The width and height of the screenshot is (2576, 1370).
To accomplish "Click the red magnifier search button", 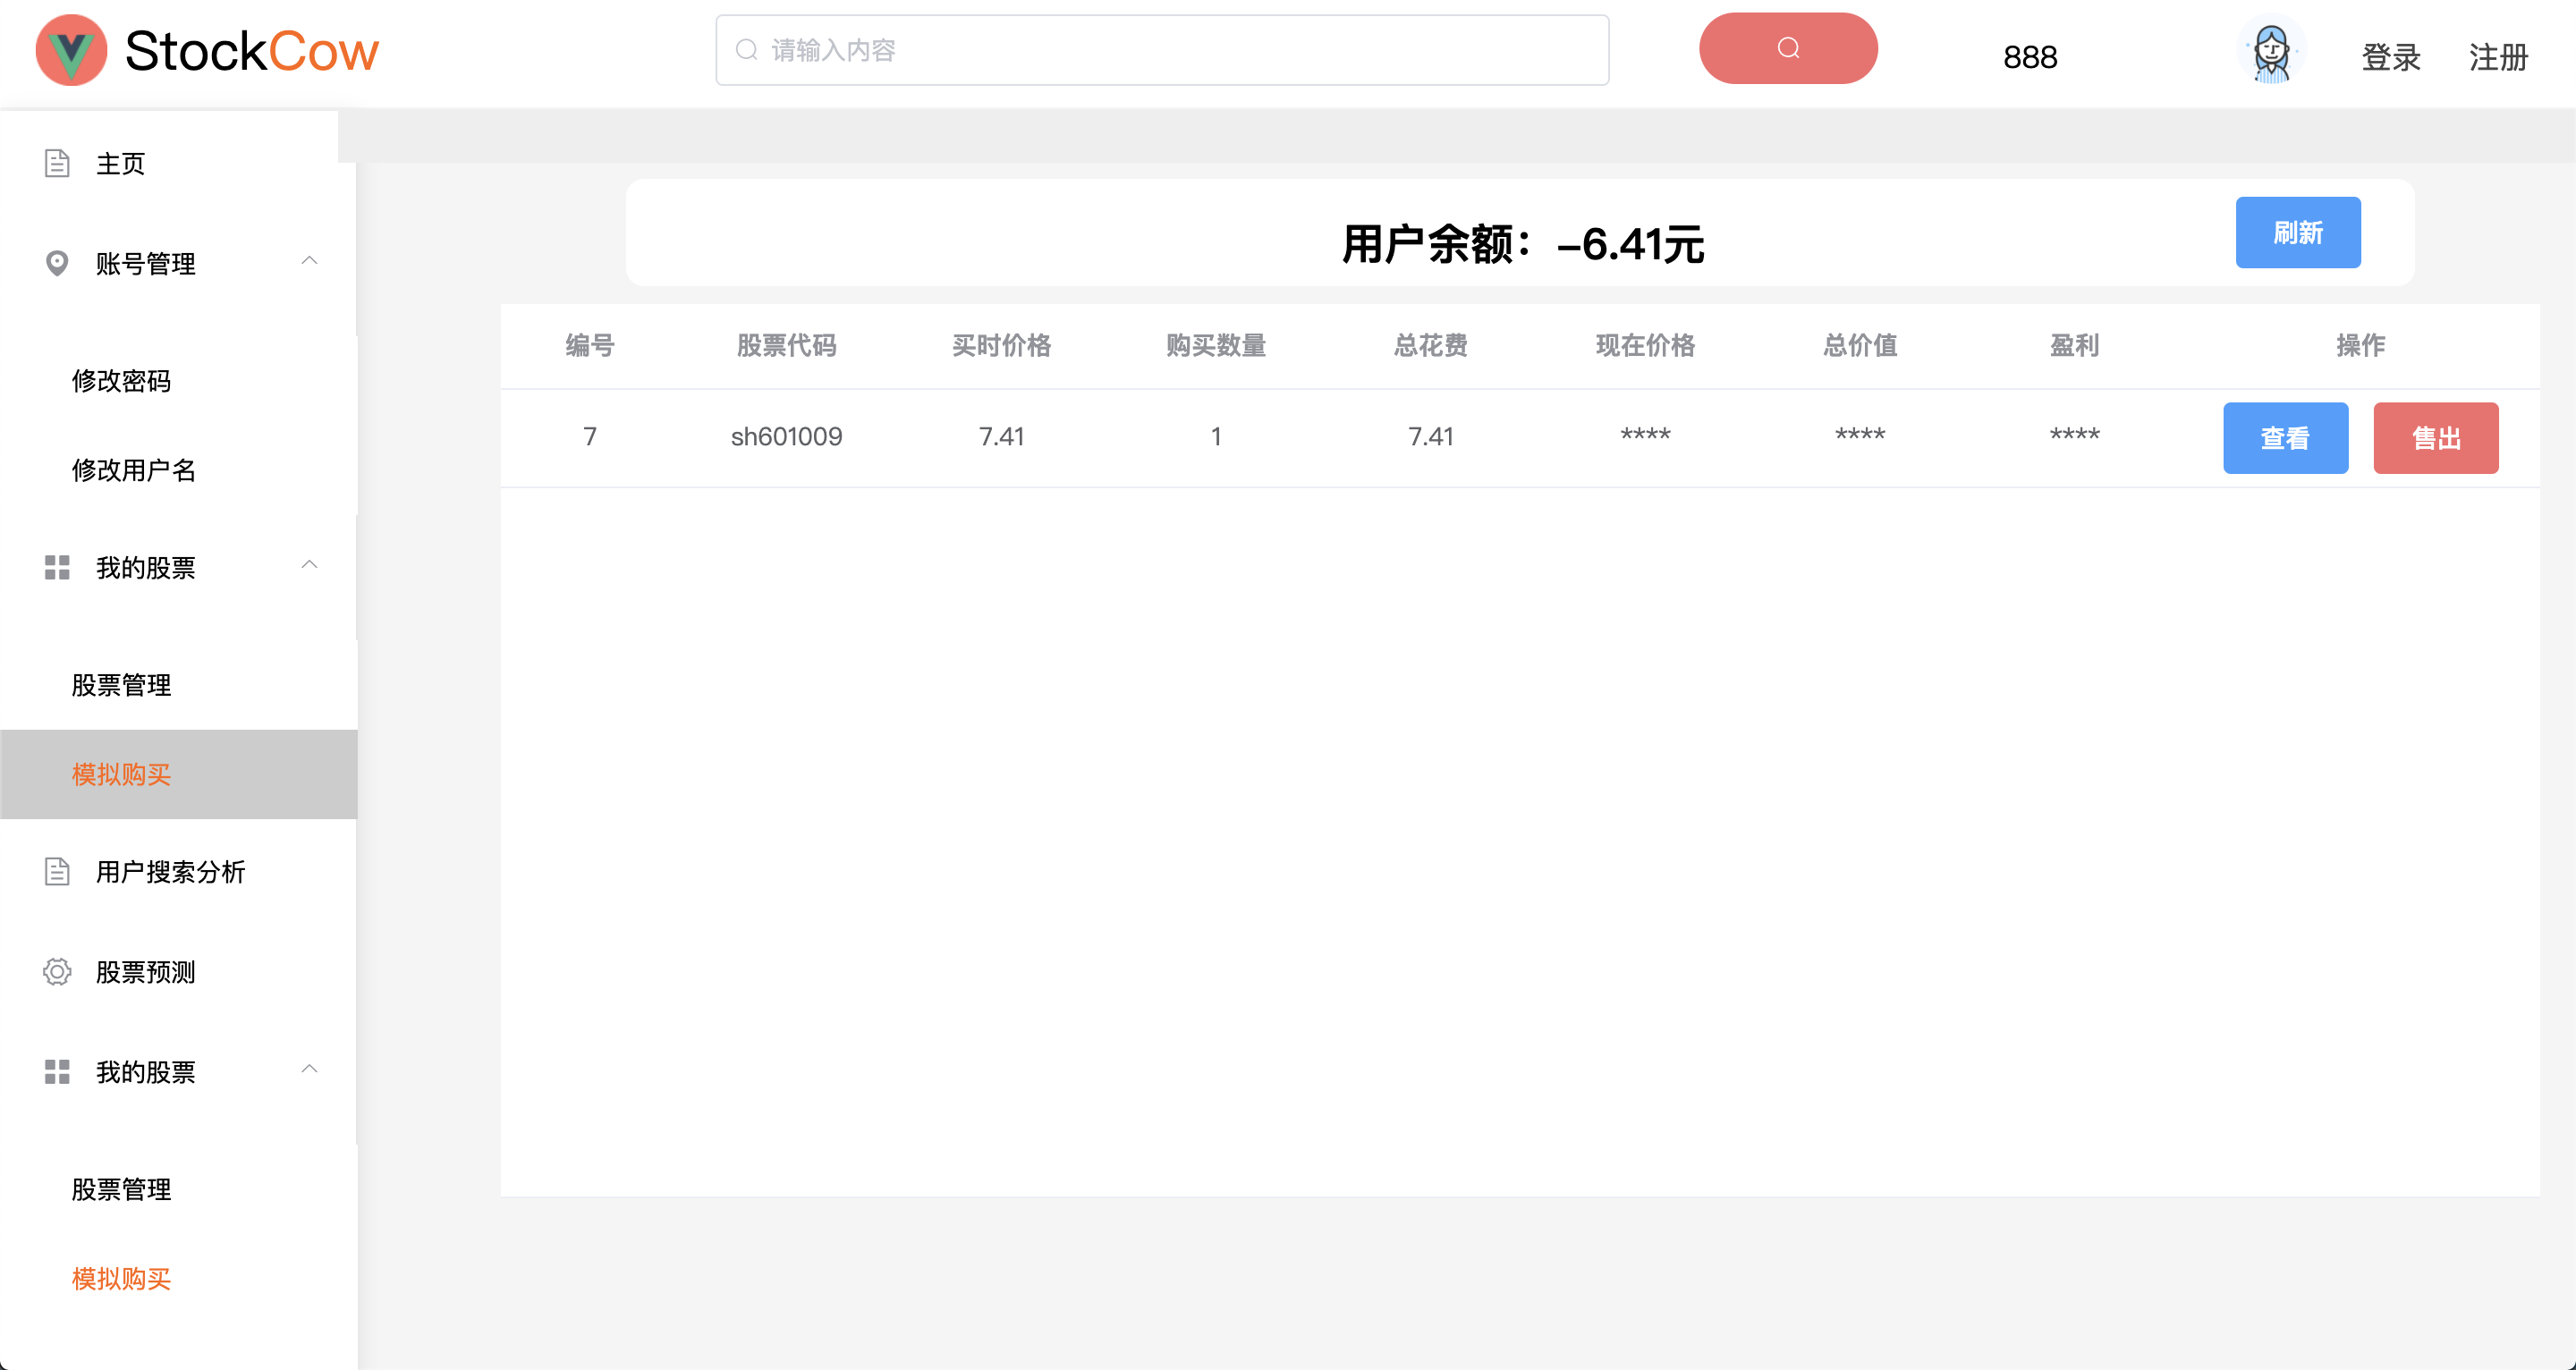I will pos(1787,47).
